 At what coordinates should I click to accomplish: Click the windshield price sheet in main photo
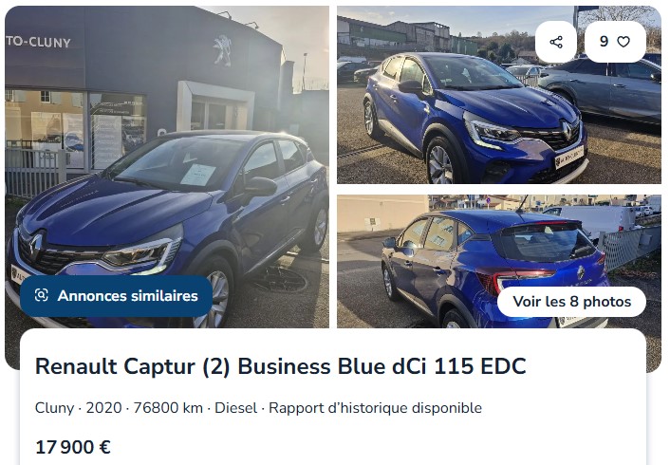coord(197,175)
